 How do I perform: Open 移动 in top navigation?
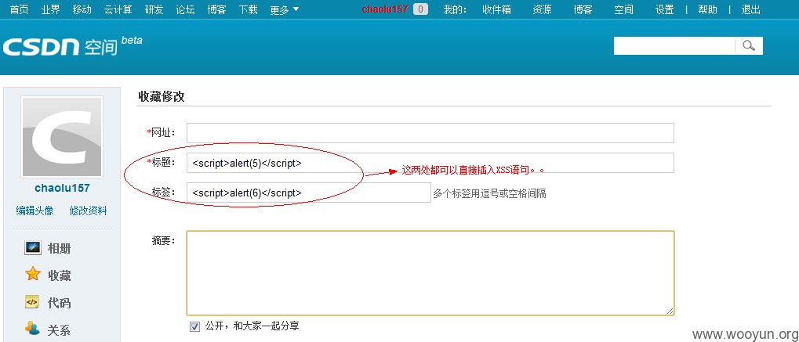(x=82, y=9)
